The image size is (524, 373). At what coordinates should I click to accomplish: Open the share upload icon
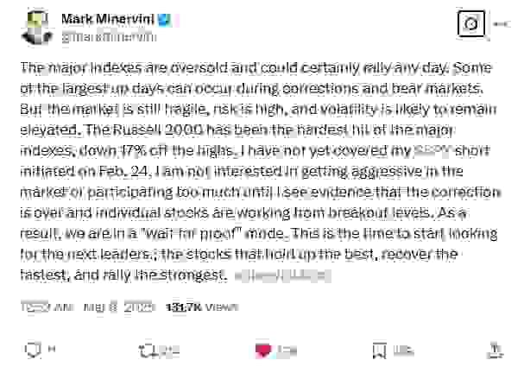(496, 350)
